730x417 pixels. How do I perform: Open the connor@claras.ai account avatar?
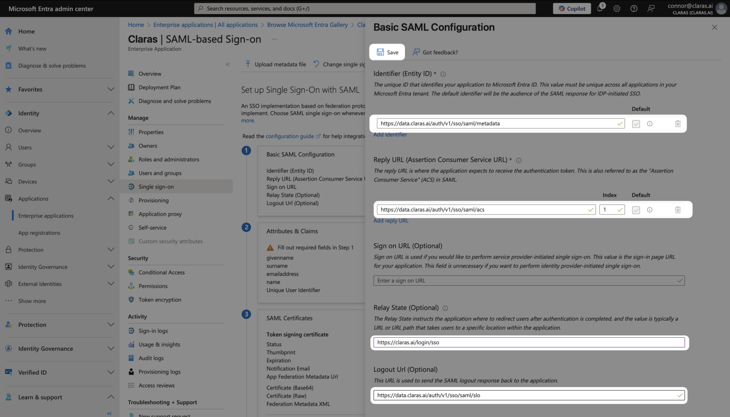pos(721,8)
